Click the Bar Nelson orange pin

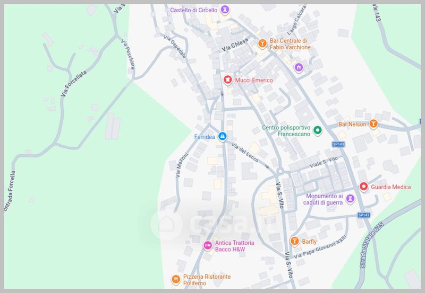point(373,123)
